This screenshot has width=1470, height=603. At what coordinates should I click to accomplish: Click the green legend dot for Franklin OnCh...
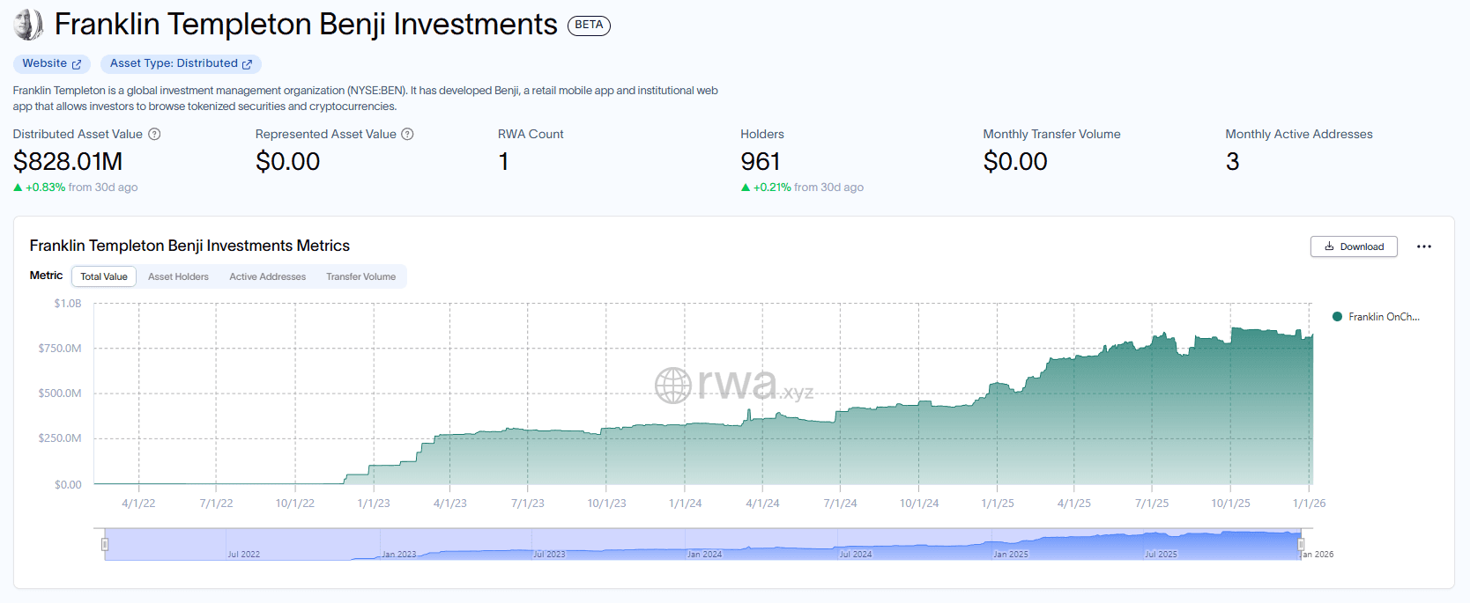click(1337, 317)
